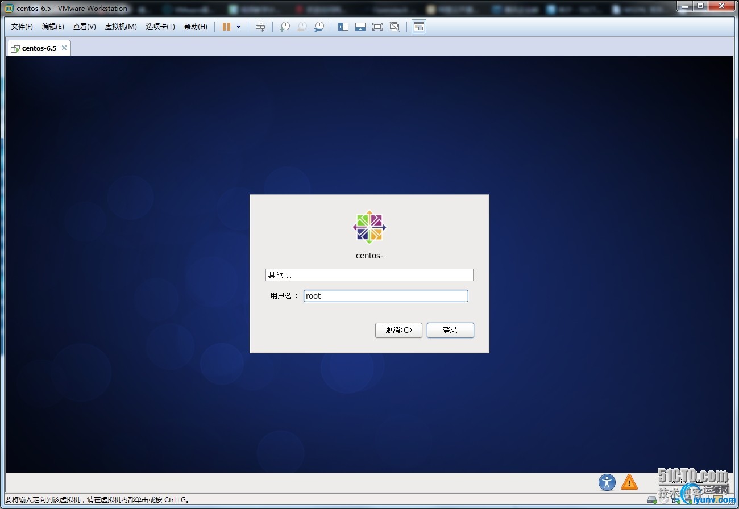Open the 编辑(E) menu

pyautogui.click(x=53, y=27)
